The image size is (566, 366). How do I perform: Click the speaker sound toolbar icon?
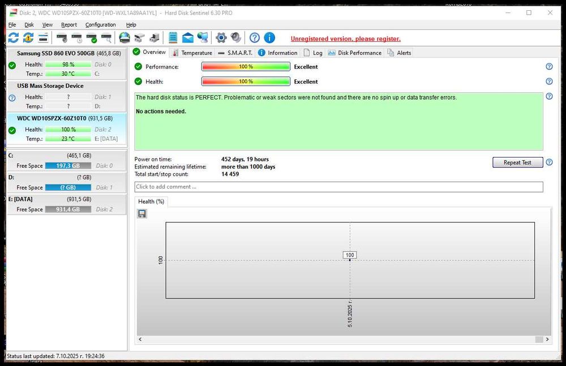pyautogui.click(x=235, y=37)
